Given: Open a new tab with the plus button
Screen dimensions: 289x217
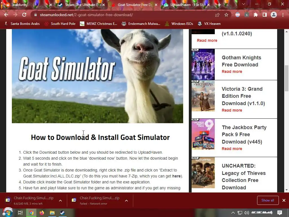Looking at the screenshot, I should 219,5.
